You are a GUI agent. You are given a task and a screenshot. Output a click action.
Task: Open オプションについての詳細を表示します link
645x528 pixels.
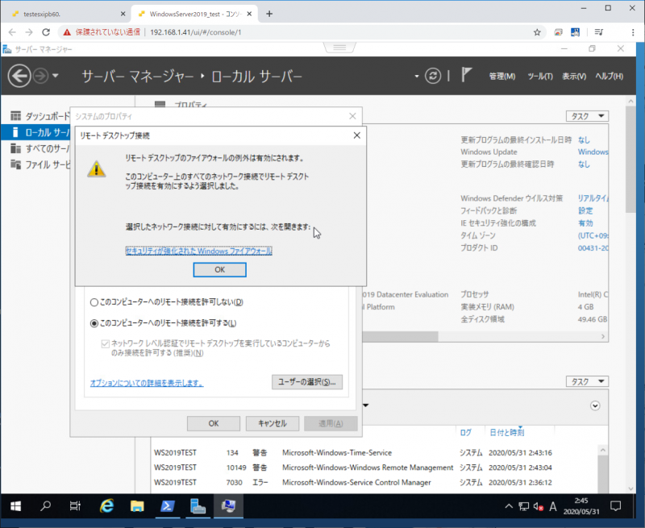[147, 383]
